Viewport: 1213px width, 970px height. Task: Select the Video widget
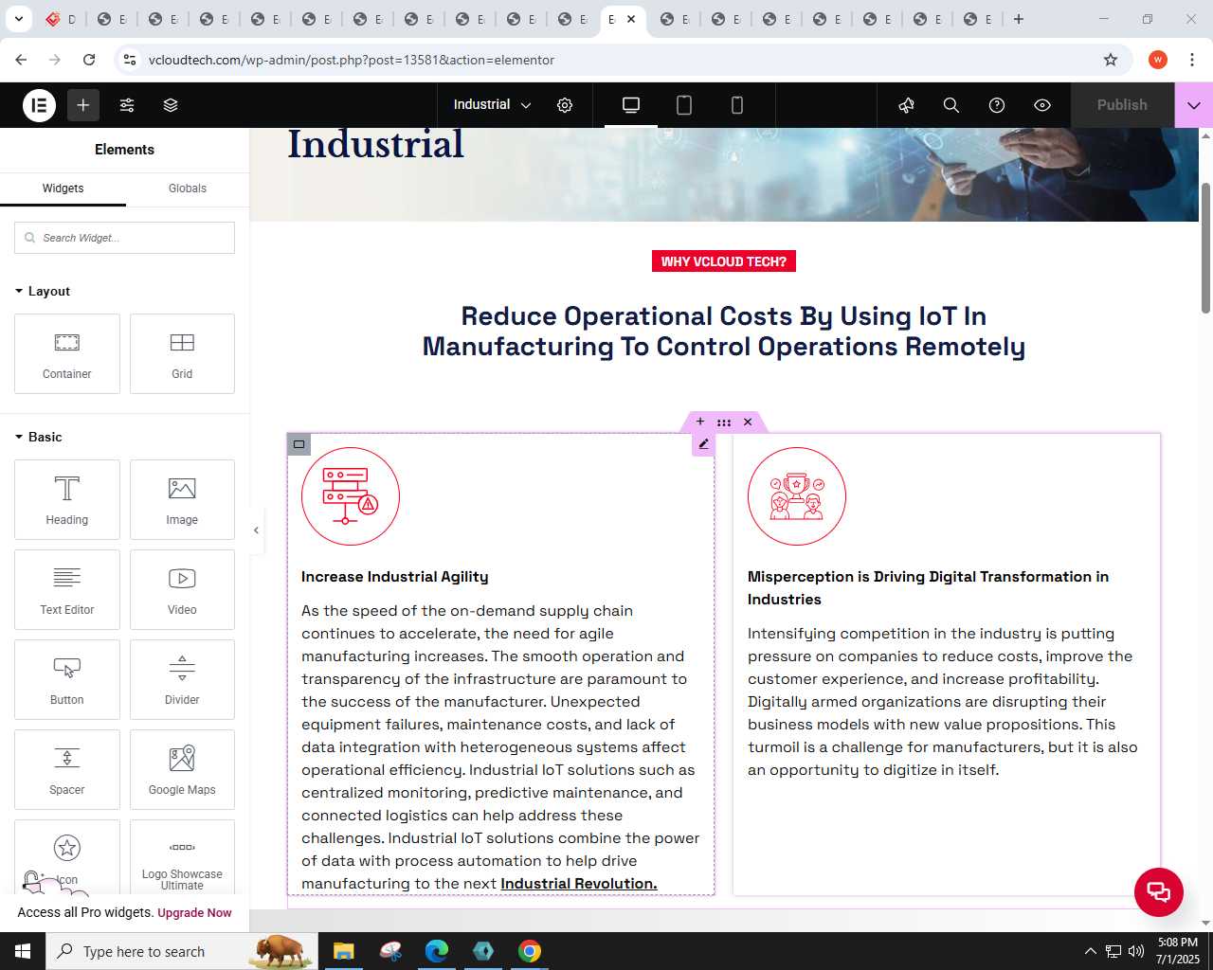pos(182,590)
